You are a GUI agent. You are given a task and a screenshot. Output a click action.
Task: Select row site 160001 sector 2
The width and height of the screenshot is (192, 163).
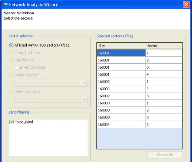click(x=140, y=60)
